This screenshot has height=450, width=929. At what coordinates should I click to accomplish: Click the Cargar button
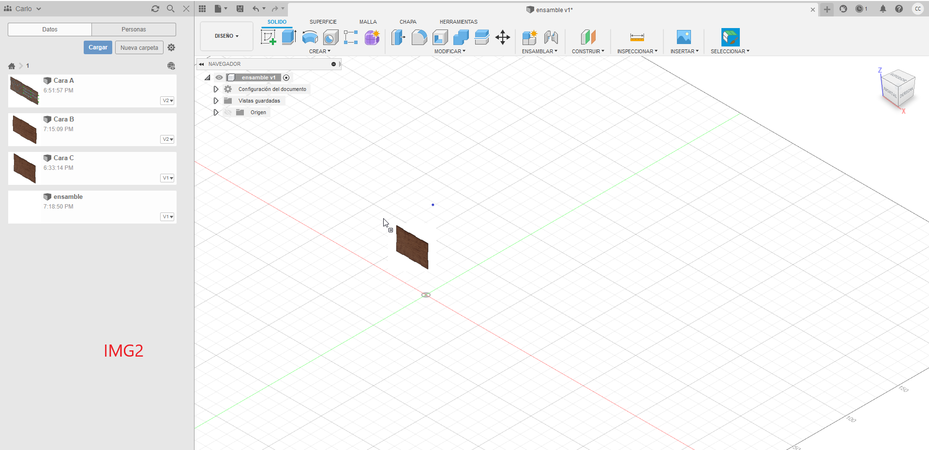click(98, 47)
